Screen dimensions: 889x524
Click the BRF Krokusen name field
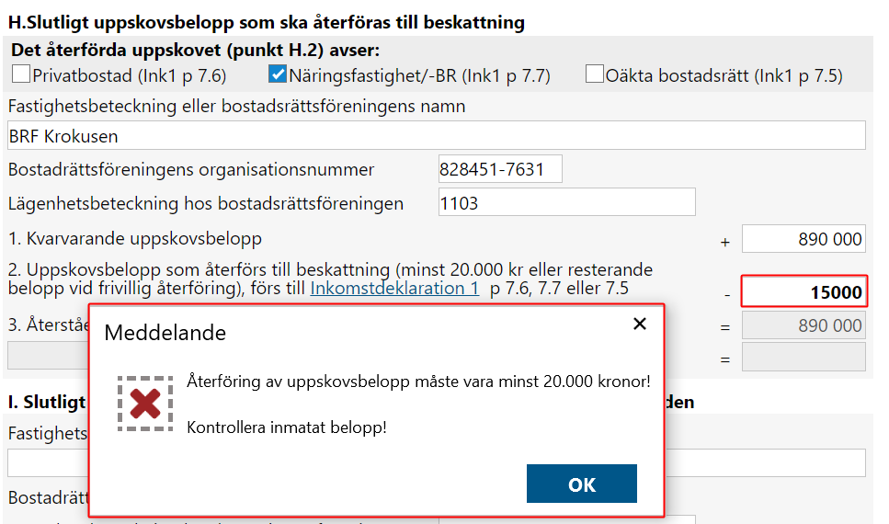pos(437,135)
